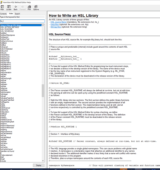Select HSL_ACTION_METHOD in the index

coord(10,27)
